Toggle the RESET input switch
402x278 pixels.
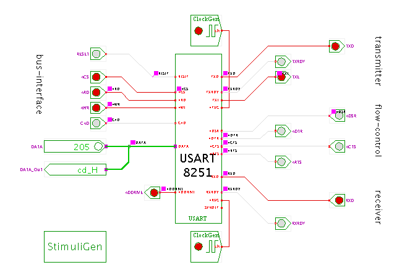98,54
